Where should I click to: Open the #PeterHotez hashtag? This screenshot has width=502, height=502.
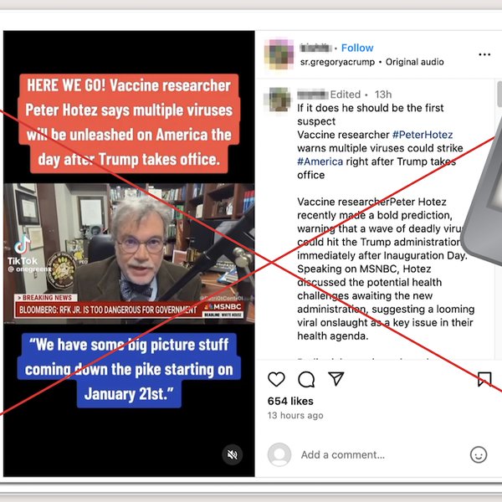point(423,135)
